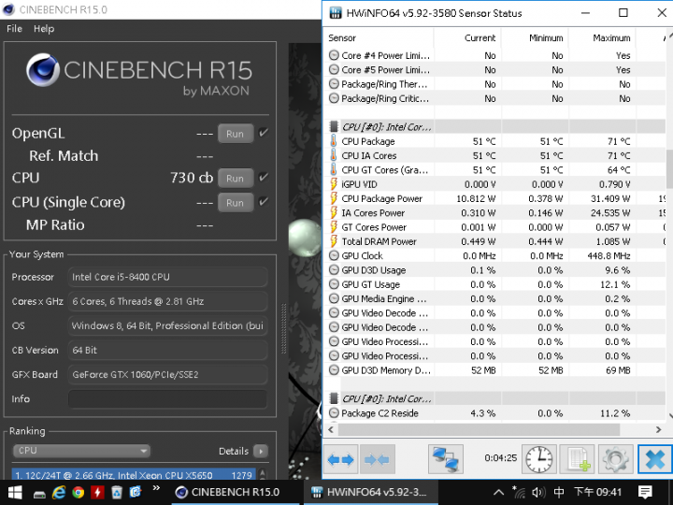Switch to CINEBENCH R15.0 taskbar window
This screenshot has width=673, height=505.
point(236,492)
